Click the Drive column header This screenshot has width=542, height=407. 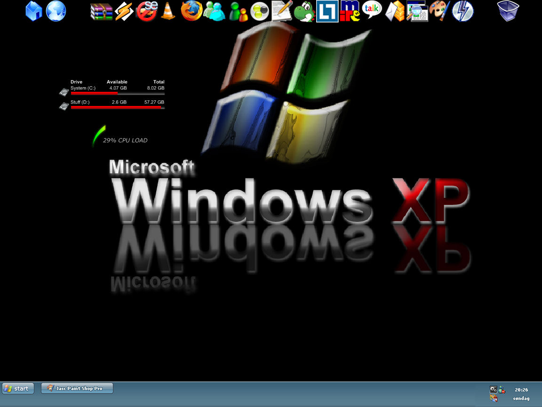[x=76, y=82]
